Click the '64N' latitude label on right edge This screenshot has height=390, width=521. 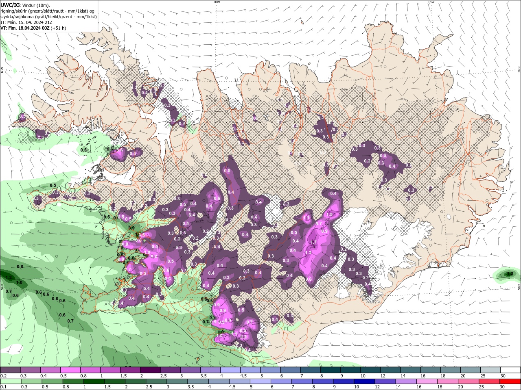pos(519,287)
